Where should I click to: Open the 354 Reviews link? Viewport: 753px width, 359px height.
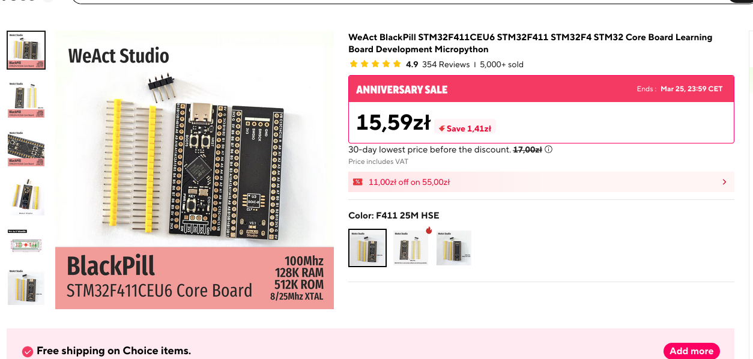coord(446,64)
